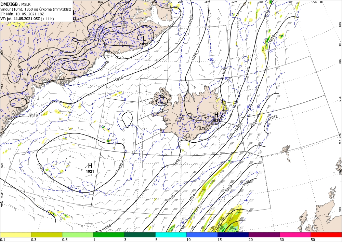Image resolution: width=342 pixels, height=242 pixels.
Task: Click the L low-pressure marker over Greenland
Action: click(144, 39)
